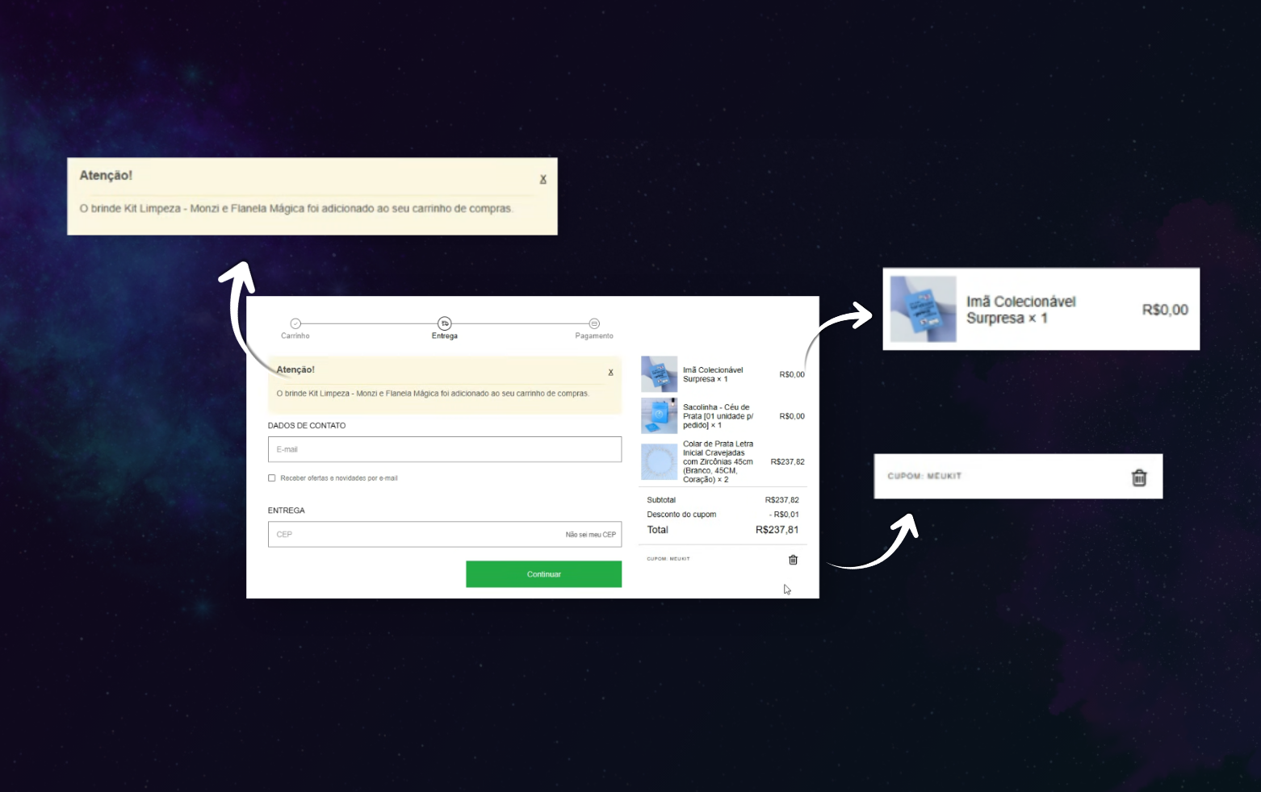Click the Colar de Prata necklace thumbnail
Image resolution: width=1261 pixels, height=792 pixels.
point(659,462)
